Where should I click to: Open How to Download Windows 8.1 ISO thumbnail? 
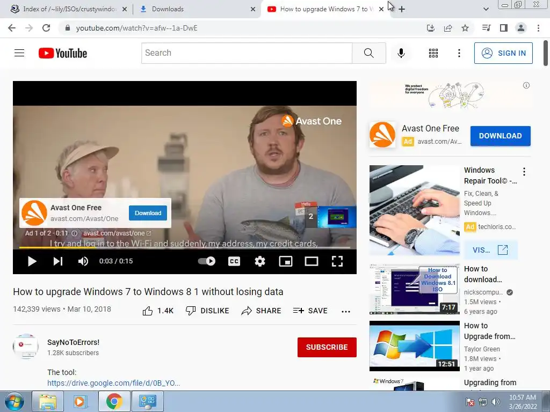414,289
